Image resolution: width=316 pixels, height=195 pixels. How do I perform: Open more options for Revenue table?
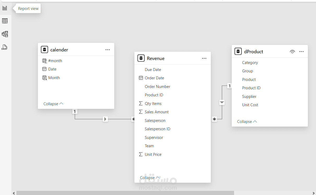point(204,58)
